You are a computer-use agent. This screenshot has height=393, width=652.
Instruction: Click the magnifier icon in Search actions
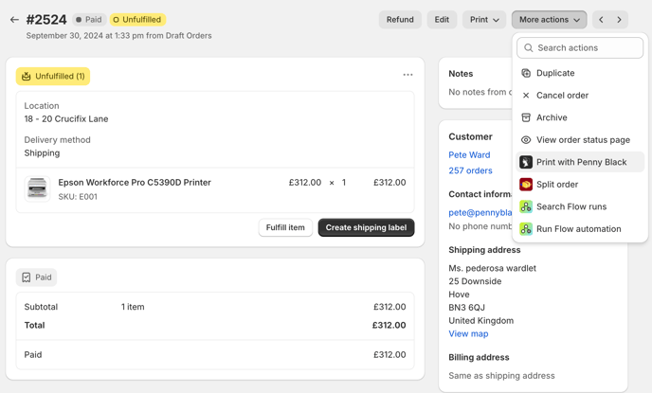[x=528, y=47]
